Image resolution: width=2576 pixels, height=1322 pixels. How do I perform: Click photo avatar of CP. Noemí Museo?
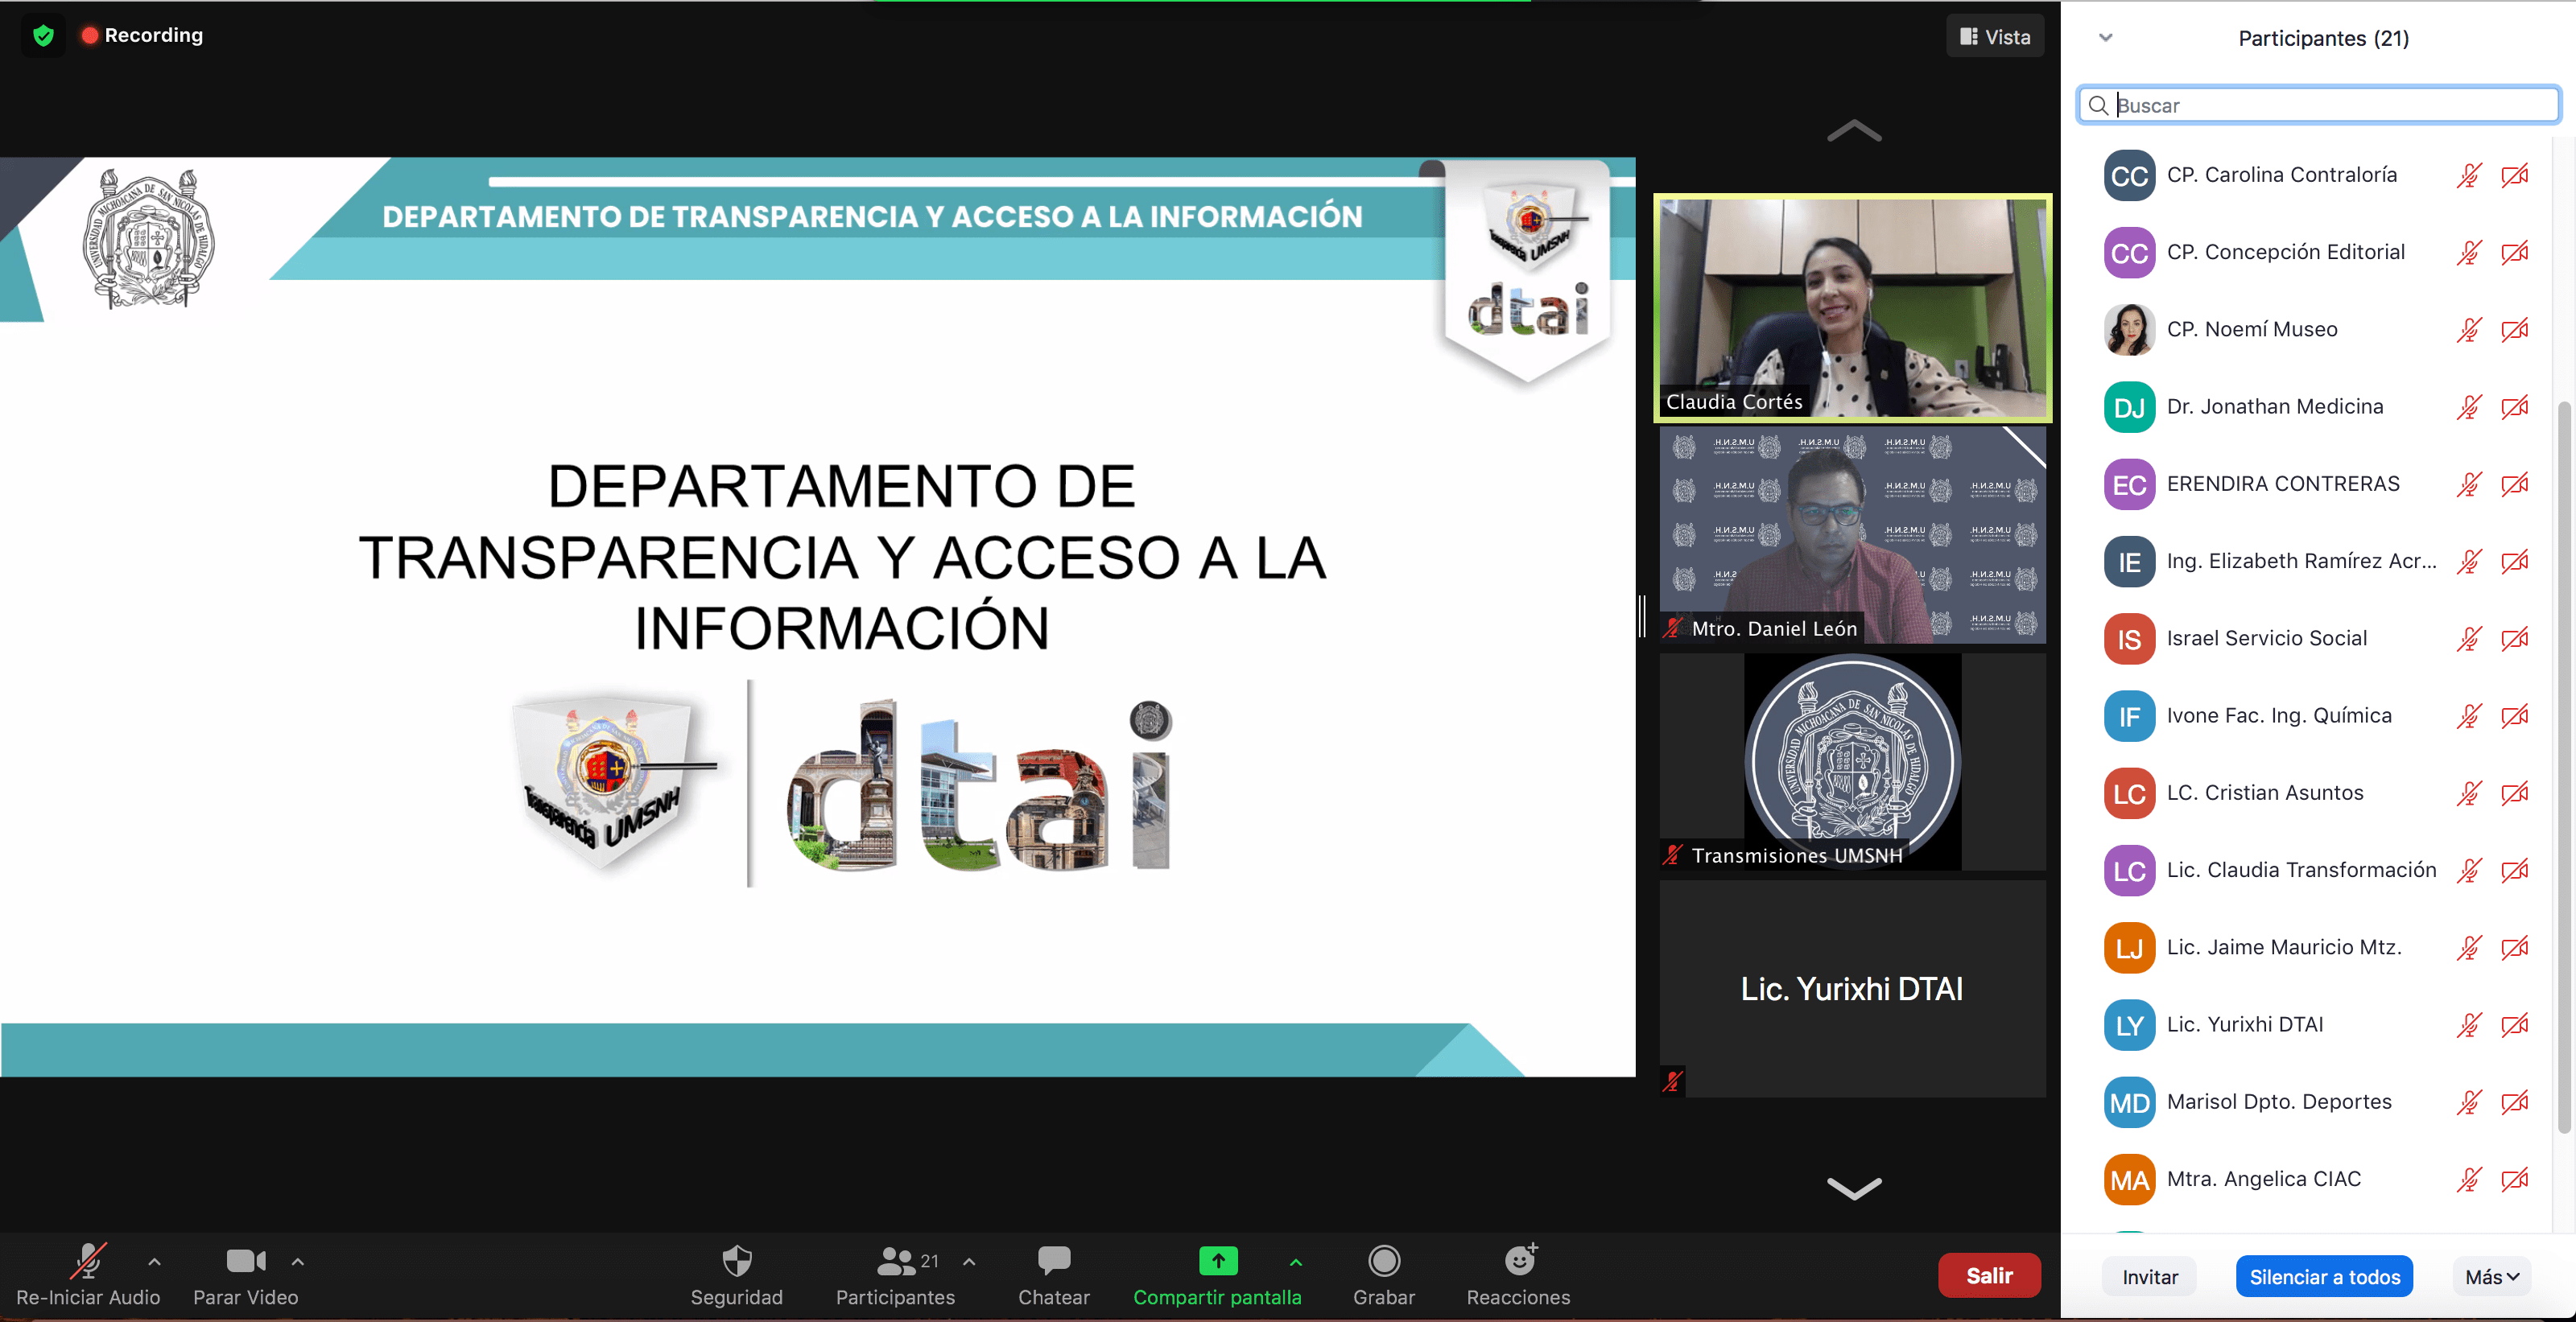(x=2129, y=330)
